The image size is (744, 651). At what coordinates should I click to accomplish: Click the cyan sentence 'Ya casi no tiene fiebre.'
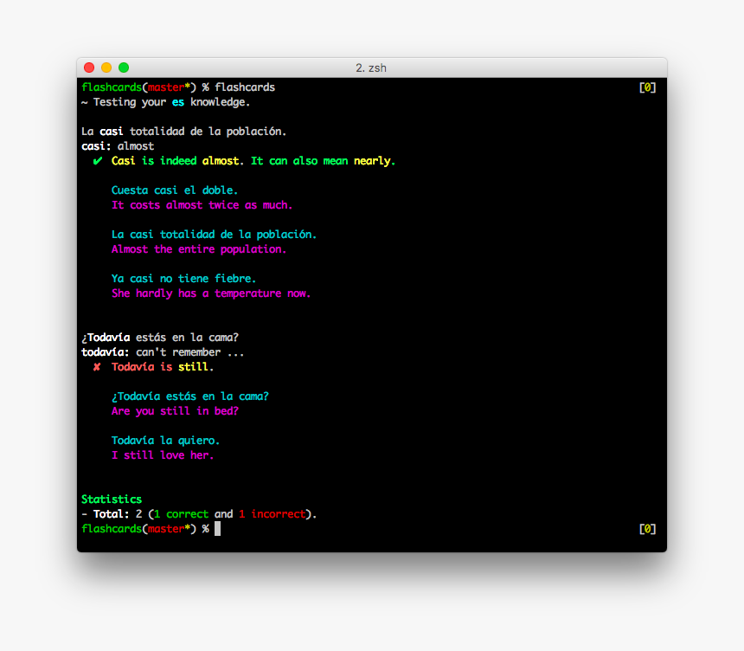click(x=183, y=279)
